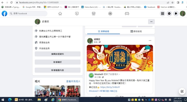Open the Marketplace storefront icon

[x=94, y=14]
